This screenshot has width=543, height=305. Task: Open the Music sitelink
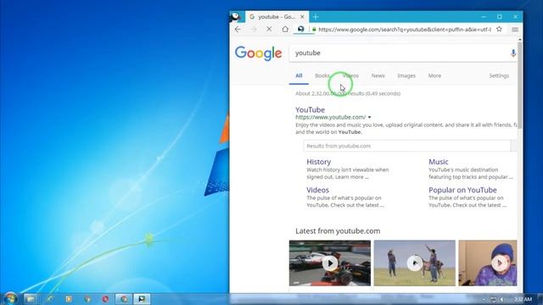(x=439, y=162)
